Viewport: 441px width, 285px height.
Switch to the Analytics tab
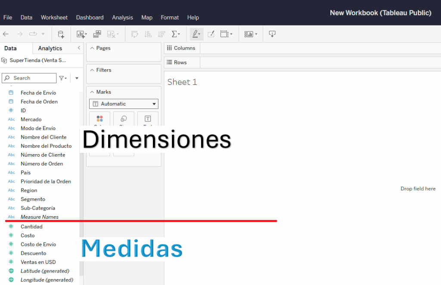[x=50, y=48]
